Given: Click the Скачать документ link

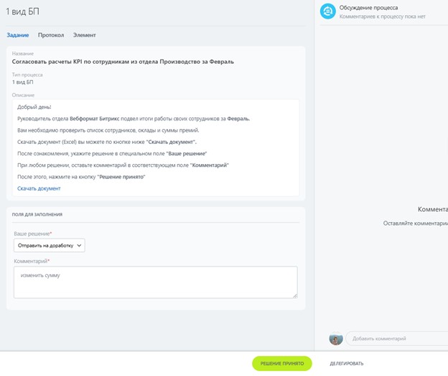Looking at the screenshot, I should tap(39, 188).
